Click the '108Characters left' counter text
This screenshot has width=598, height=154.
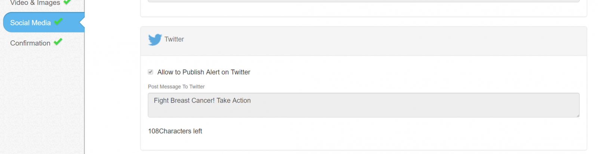pyautogui.click(x=175, y=131)
